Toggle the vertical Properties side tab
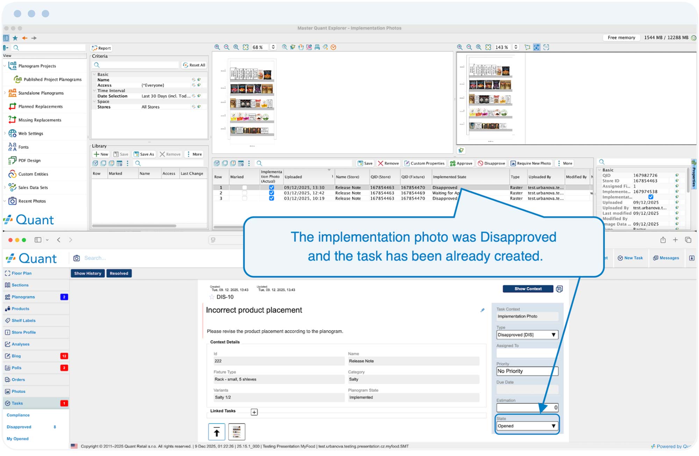The width and height of the screenshot is (699, 456). click(694, 173)
